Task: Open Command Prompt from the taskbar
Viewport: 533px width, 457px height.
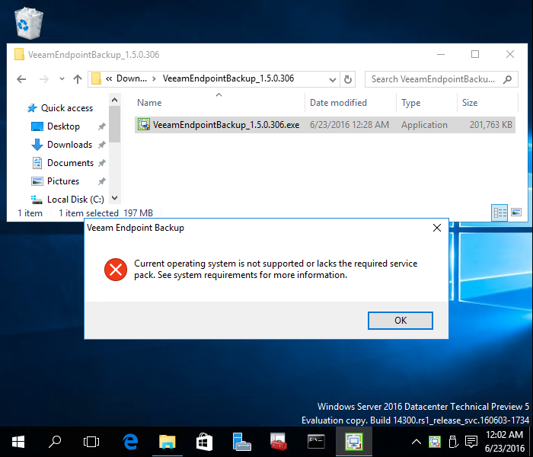Action: pyautogui.click(x=316, y=442)
